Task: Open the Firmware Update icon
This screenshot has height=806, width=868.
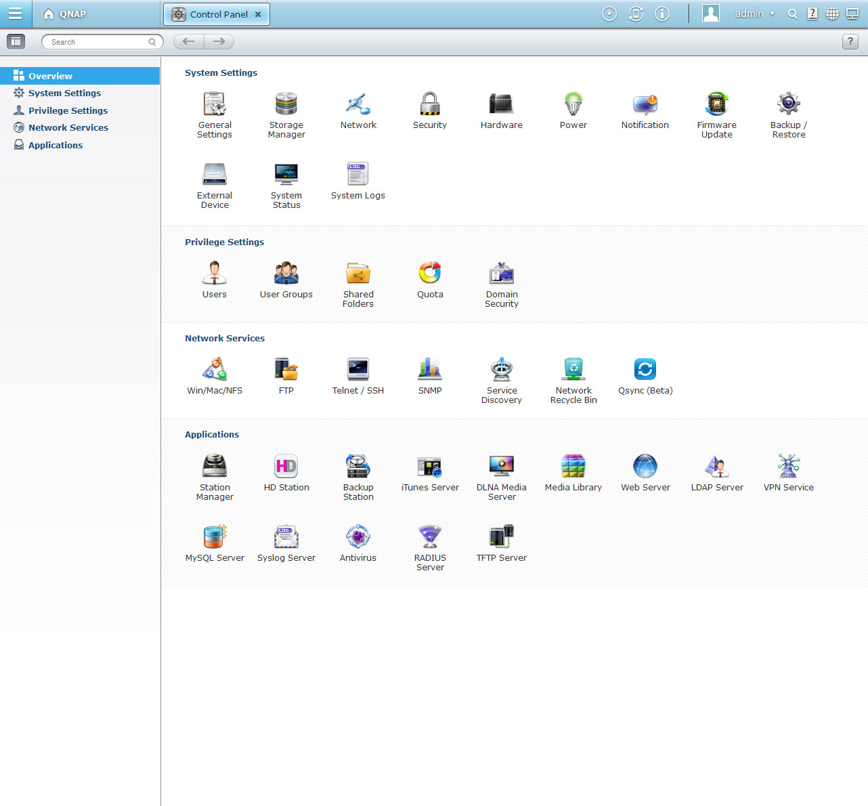Action: click(x=716, y=104)
